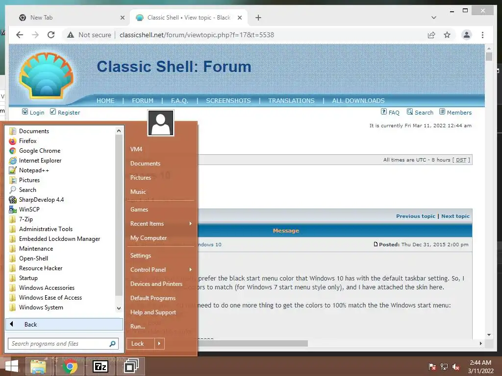Open the arrow next to Lock button
502x376 pixels.
159,344
